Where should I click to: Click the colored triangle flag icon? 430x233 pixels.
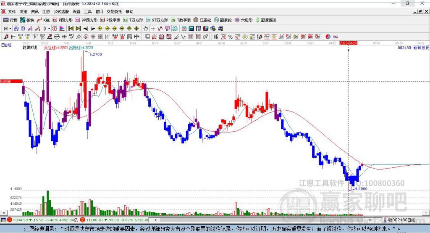pos(62,29)
